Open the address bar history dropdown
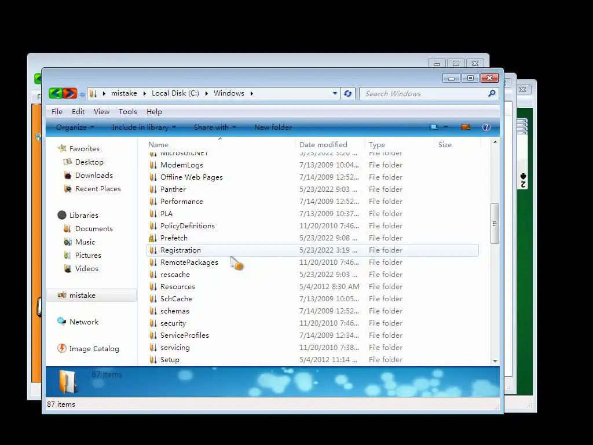 [x=335, y=93]
